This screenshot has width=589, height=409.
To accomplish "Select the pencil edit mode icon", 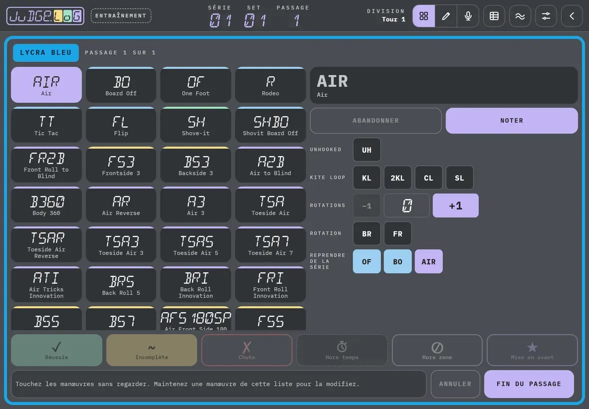I will pos(446,16).
